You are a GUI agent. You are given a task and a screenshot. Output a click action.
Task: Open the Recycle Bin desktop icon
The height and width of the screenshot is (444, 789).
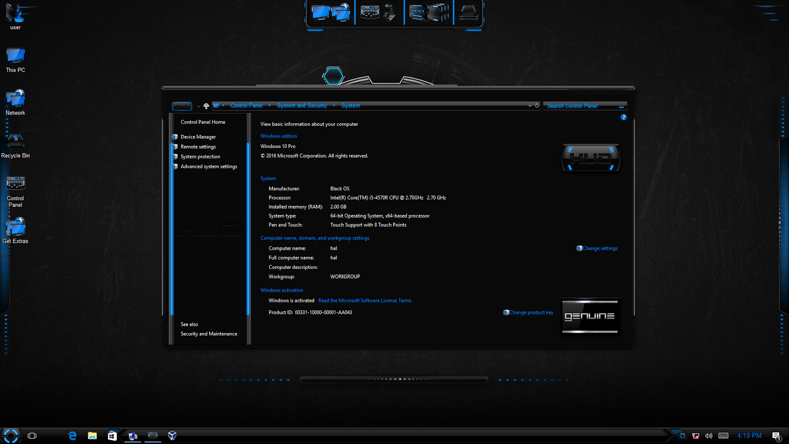point(15,146)
